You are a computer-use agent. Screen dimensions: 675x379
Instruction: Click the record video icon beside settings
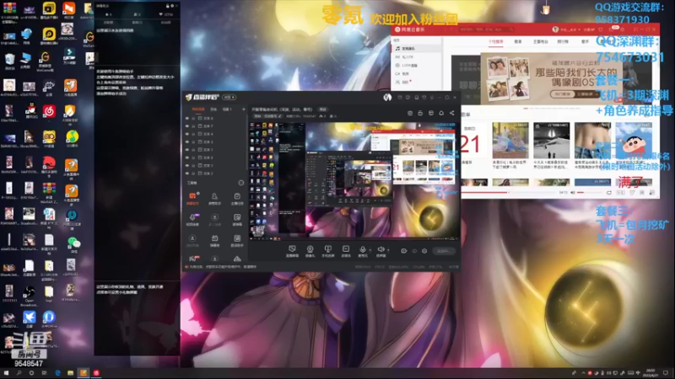click(x=404, y=251)
